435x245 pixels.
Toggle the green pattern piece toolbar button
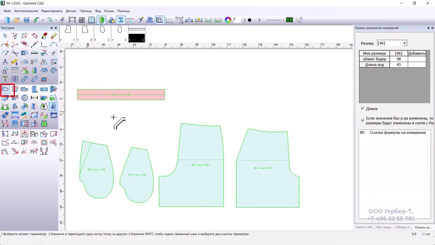(x=101, y=20)
